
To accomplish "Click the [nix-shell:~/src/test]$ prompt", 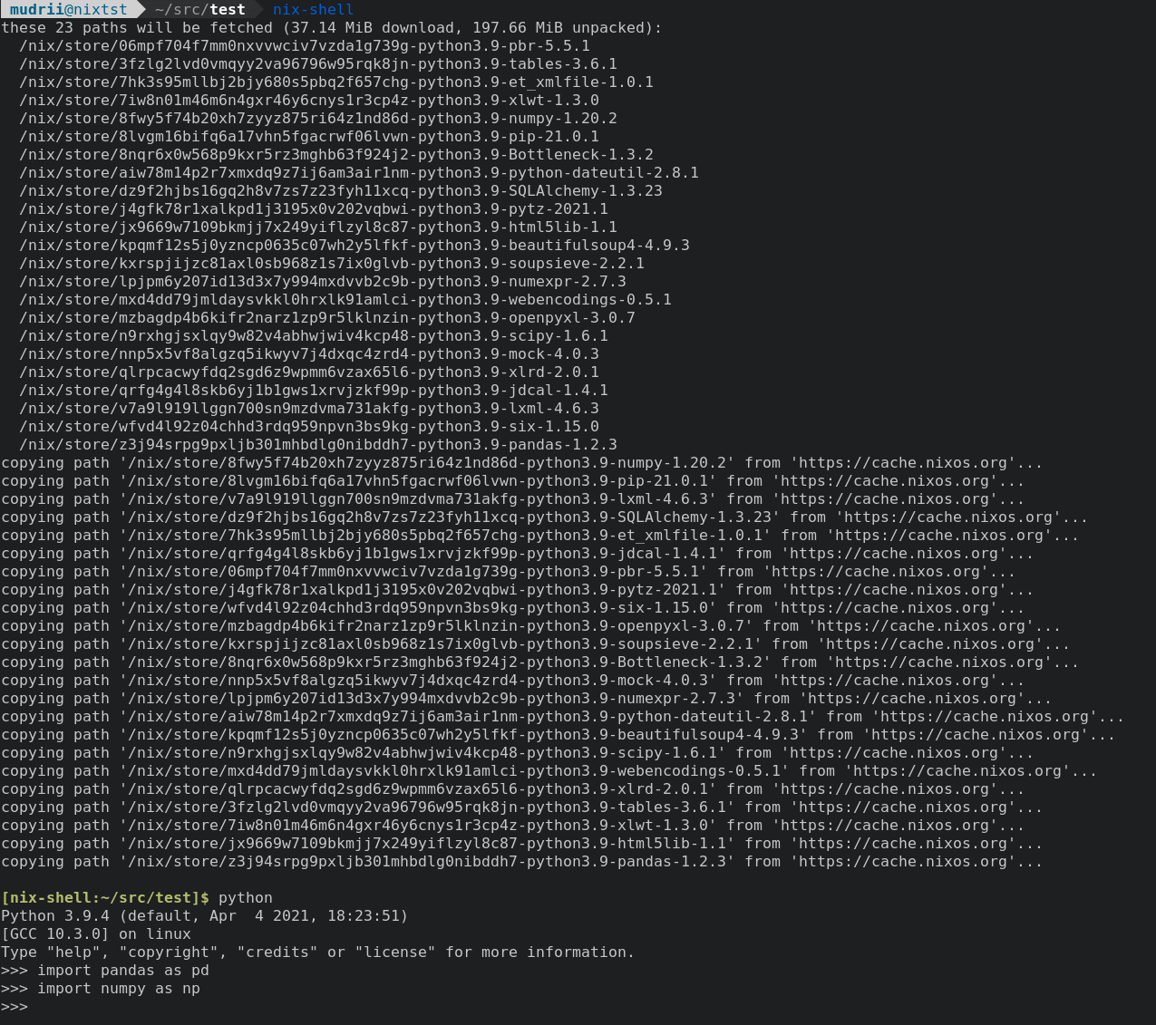I will 105,897.
